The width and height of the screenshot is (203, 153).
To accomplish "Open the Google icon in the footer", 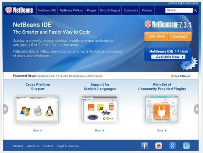I will point(172,146).
